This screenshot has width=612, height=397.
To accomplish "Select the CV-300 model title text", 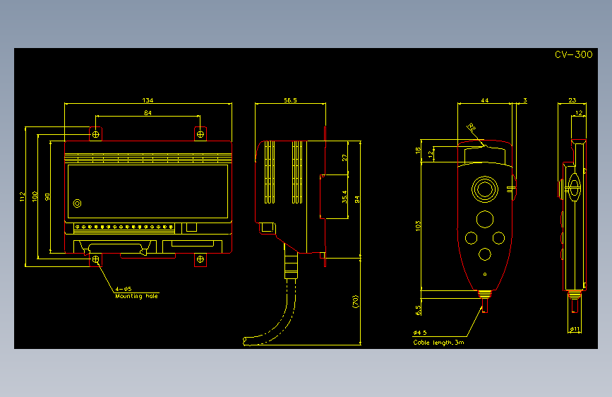I will pyautogui.click(x=573, y=54).
